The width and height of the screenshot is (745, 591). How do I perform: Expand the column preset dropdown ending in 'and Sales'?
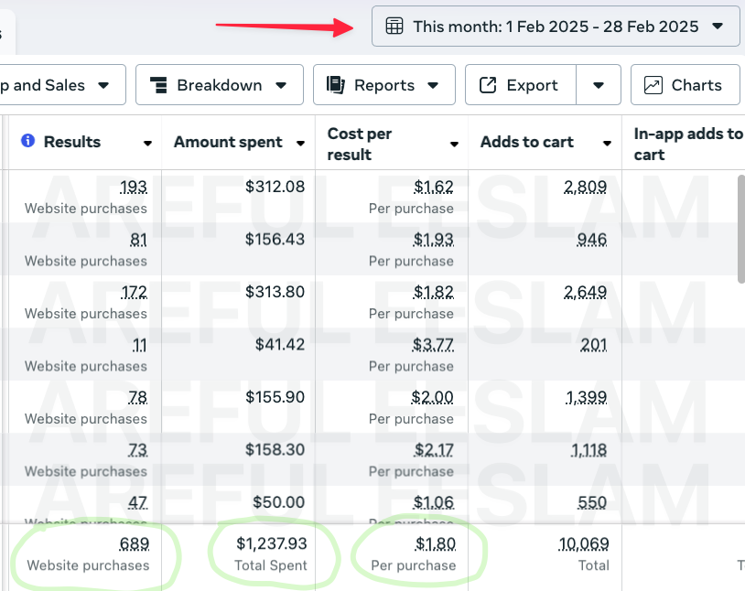coord(103,85)
